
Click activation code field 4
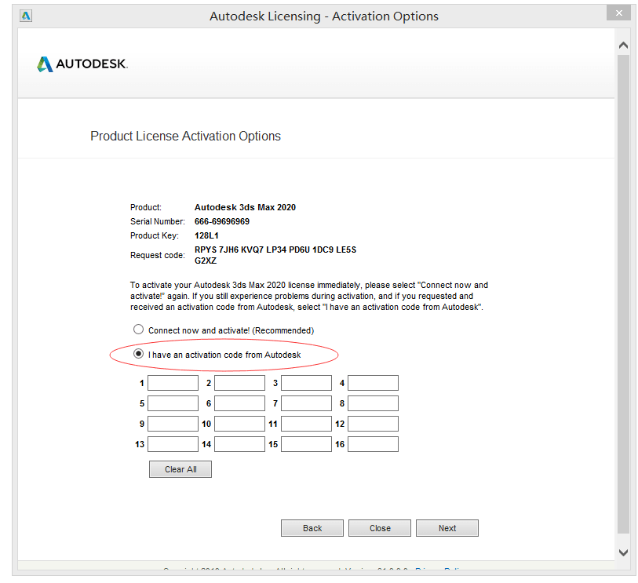tap(373, 383)
